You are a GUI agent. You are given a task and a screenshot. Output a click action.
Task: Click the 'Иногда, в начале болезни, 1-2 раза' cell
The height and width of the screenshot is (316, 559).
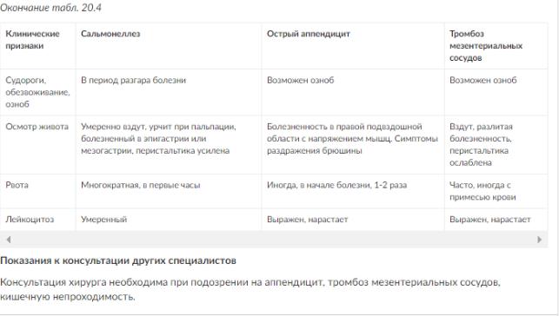(337, 185)
